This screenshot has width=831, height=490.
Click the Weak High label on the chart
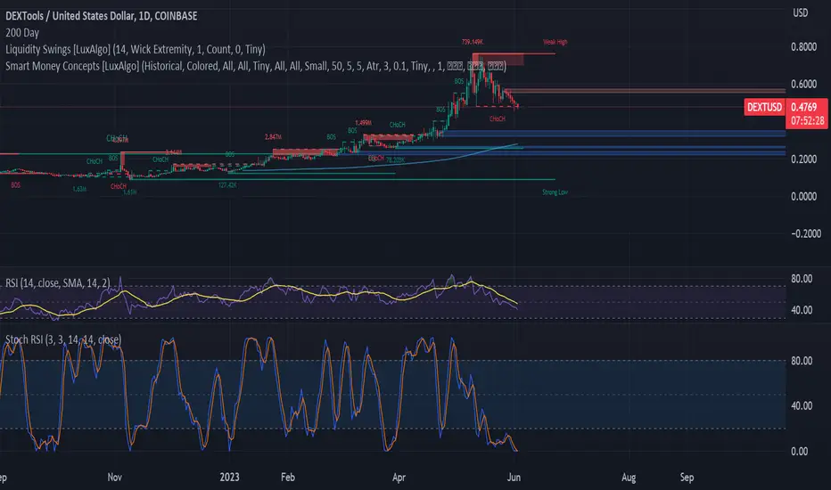point(555,42)
